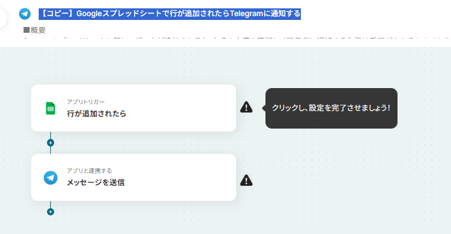The height and width of the screenshot is (234, 451).
Task: Add a step below the 行が追加されたら trigger
Action: pyautogui.click(x=51, y=143)
